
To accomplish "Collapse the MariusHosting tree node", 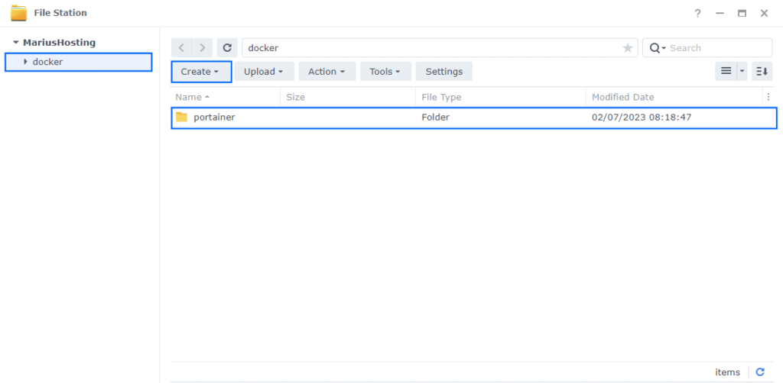I will [x=15, y=43].
